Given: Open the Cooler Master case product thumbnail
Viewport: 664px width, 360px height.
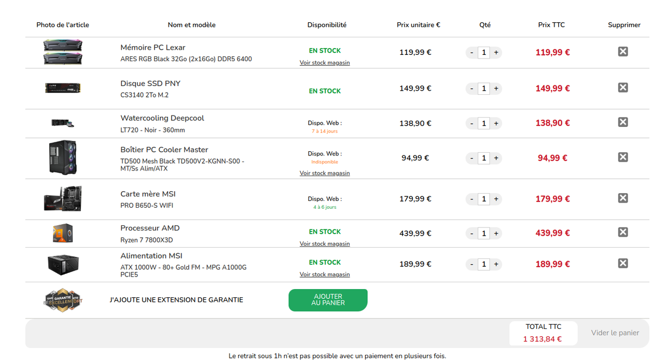Looking at the screenshot, I should [63, 157].
